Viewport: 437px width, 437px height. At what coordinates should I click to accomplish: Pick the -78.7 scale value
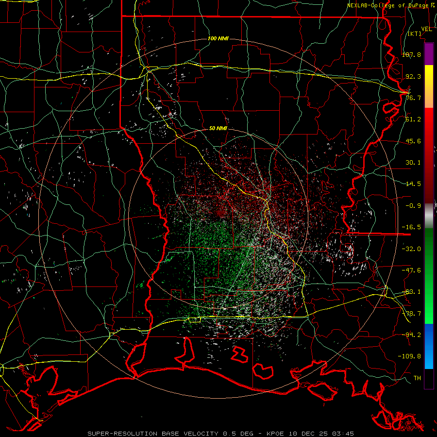click(x=411, y=314)
